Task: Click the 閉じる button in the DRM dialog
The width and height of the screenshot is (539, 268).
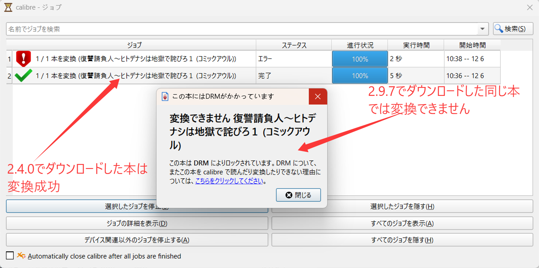Action: click(x=298, y=195)
